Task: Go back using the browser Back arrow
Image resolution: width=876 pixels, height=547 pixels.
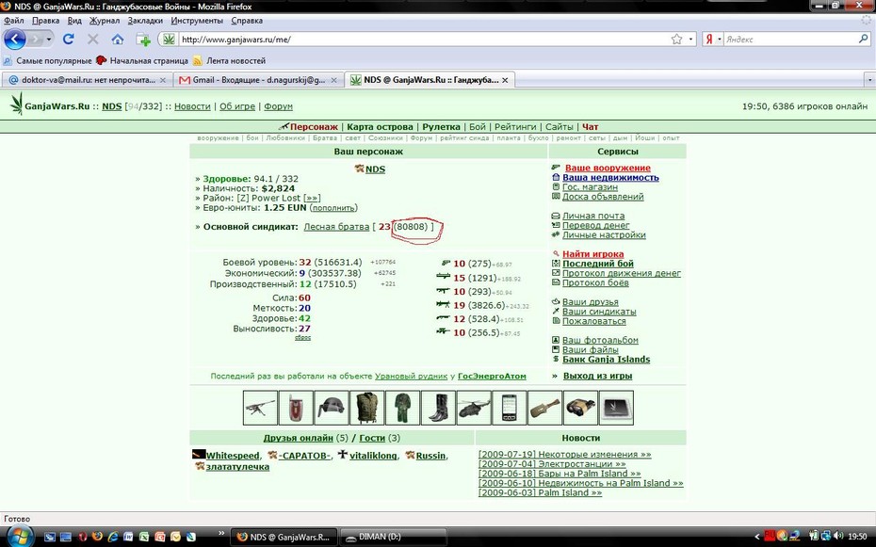Action: tap(14, 40)
